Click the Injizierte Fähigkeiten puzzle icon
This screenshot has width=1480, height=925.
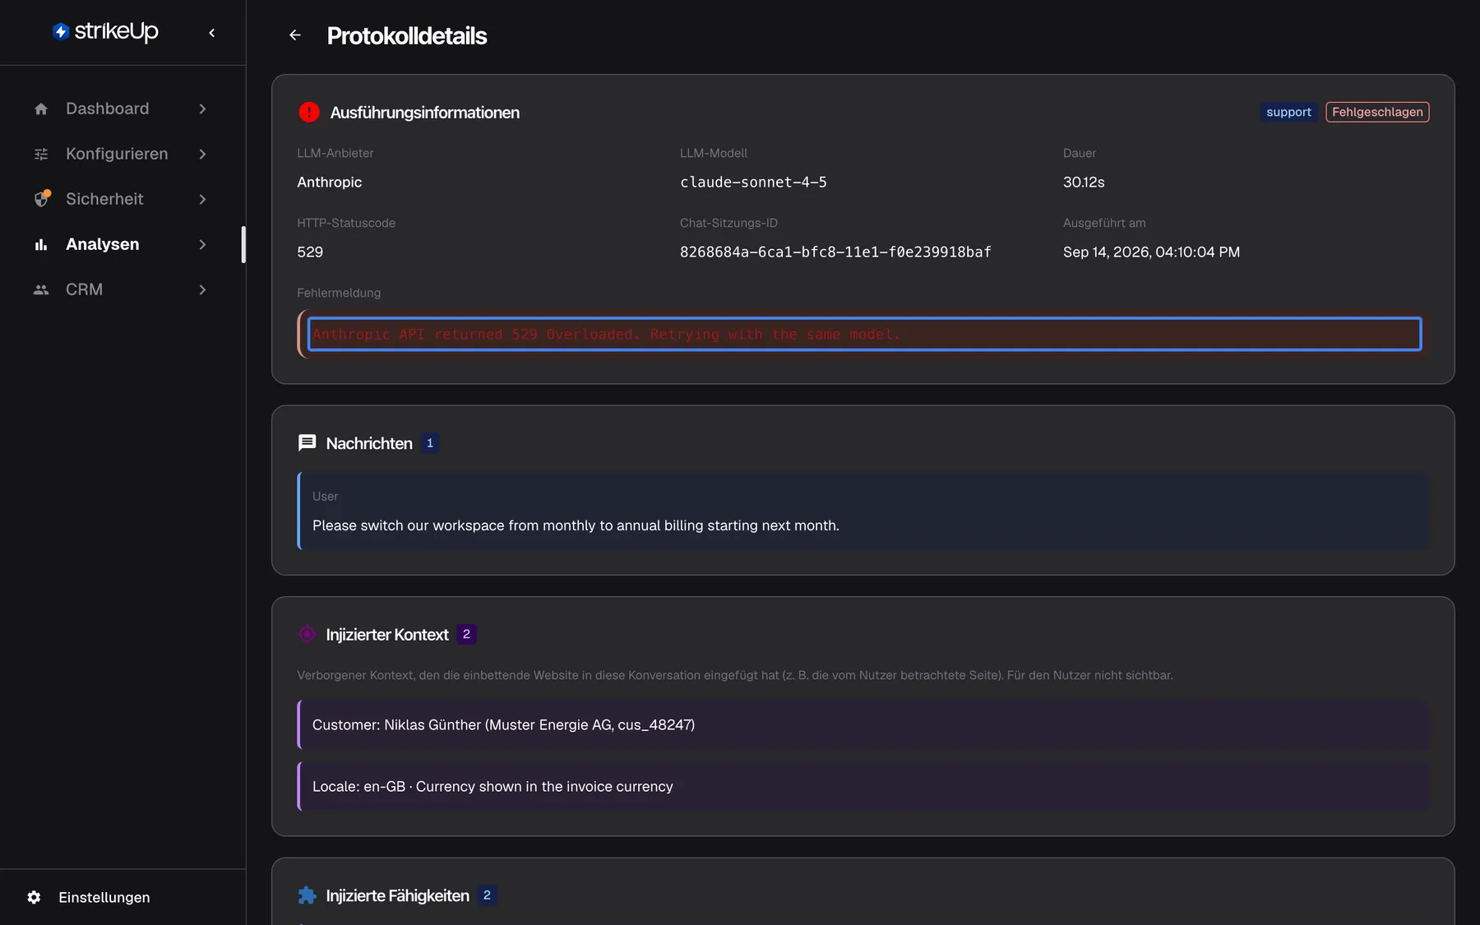click(x=307, y=895)
